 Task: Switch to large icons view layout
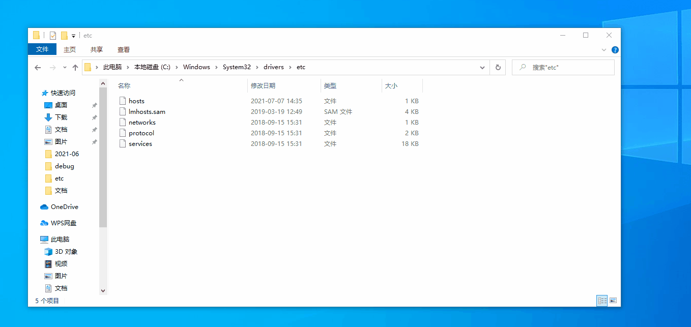[613, 301]
